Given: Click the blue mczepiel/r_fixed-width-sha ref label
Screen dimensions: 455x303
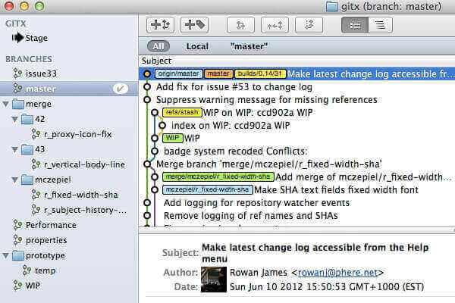Looking at the screenshot, I should (208, 189).
